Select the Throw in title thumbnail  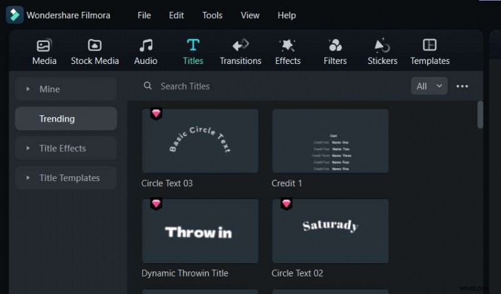[200, 231]
